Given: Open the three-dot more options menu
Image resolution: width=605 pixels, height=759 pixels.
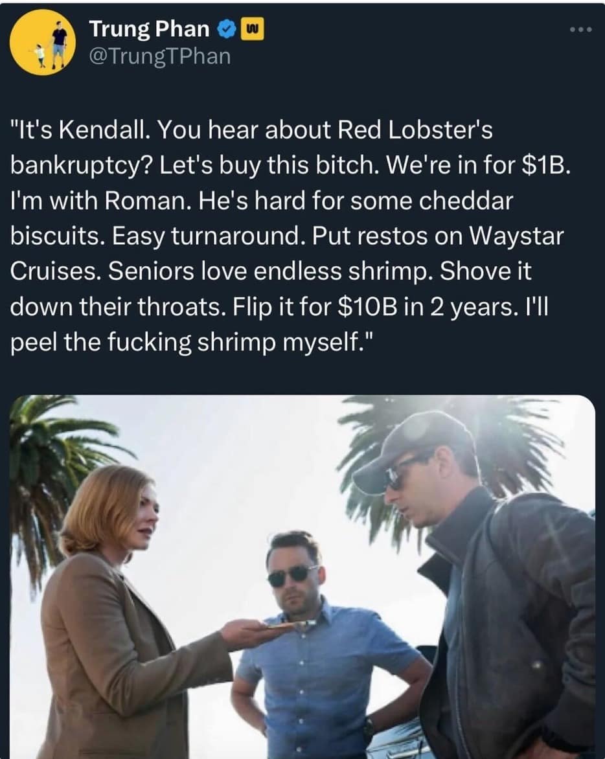Looking at the screenshot, I should (580, 30).
